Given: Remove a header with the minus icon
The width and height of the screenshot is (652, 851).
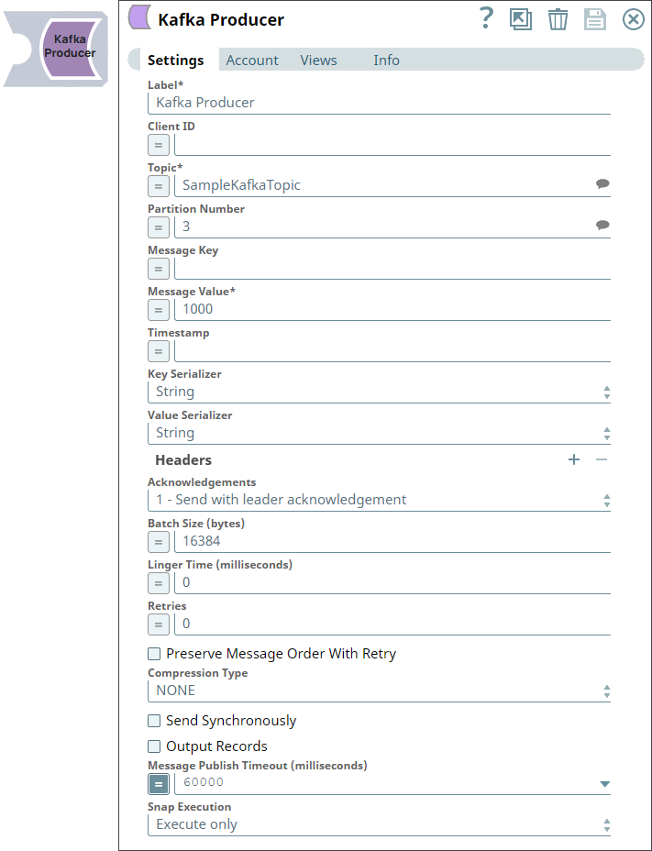Looking at the screenshot, I should pyautogui.click(x=602, y=459).
